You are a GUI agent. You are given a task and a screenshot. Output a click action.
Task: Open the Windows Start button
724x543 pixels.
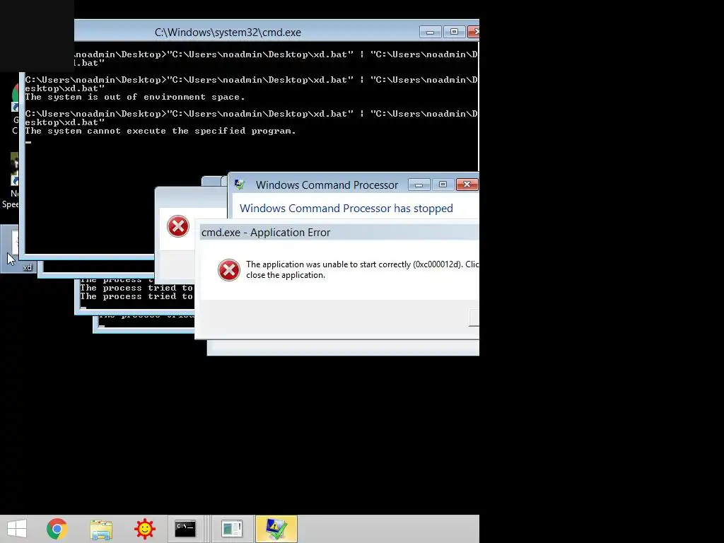coord(17,529)
